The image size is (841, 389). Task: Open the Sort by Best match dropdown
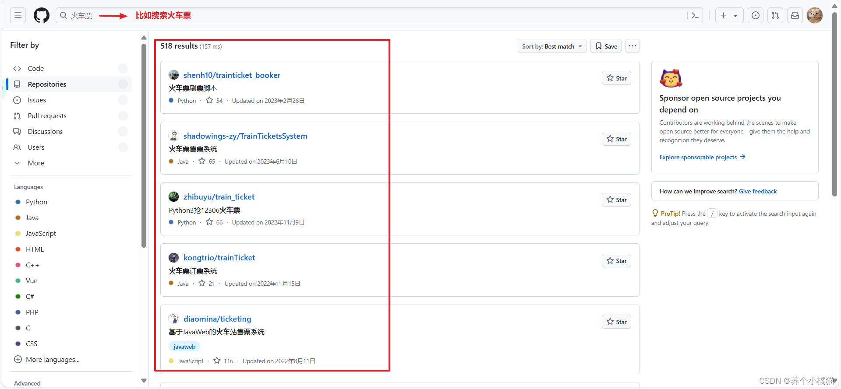(552, 46)
